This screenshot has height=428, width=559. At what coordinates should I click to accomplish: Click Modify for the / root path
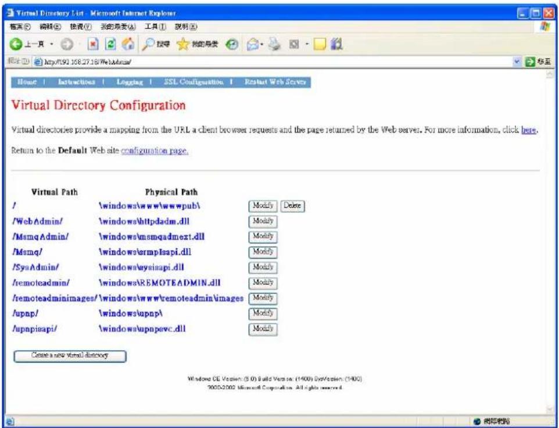point(263,206)
